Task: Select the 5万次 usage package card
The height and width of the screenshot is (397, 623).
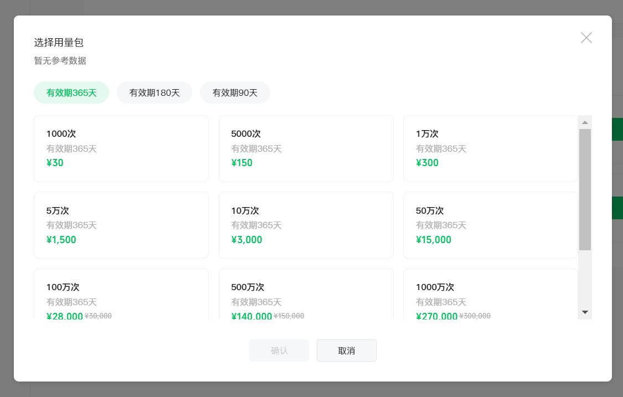Action: [x=121, y=225]
